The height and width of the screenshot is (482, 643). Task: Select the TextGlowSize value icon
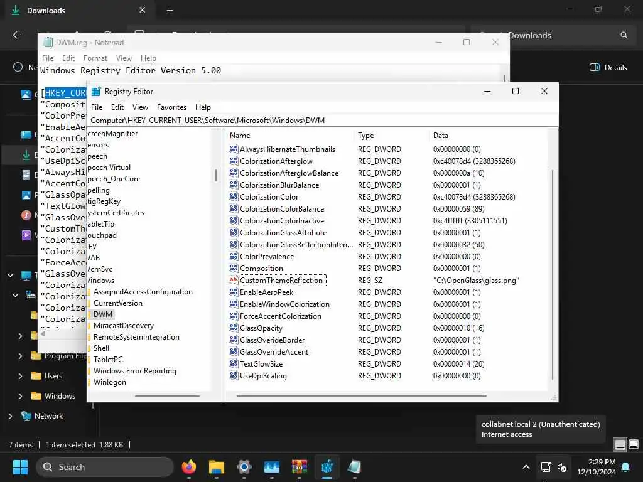234,363
